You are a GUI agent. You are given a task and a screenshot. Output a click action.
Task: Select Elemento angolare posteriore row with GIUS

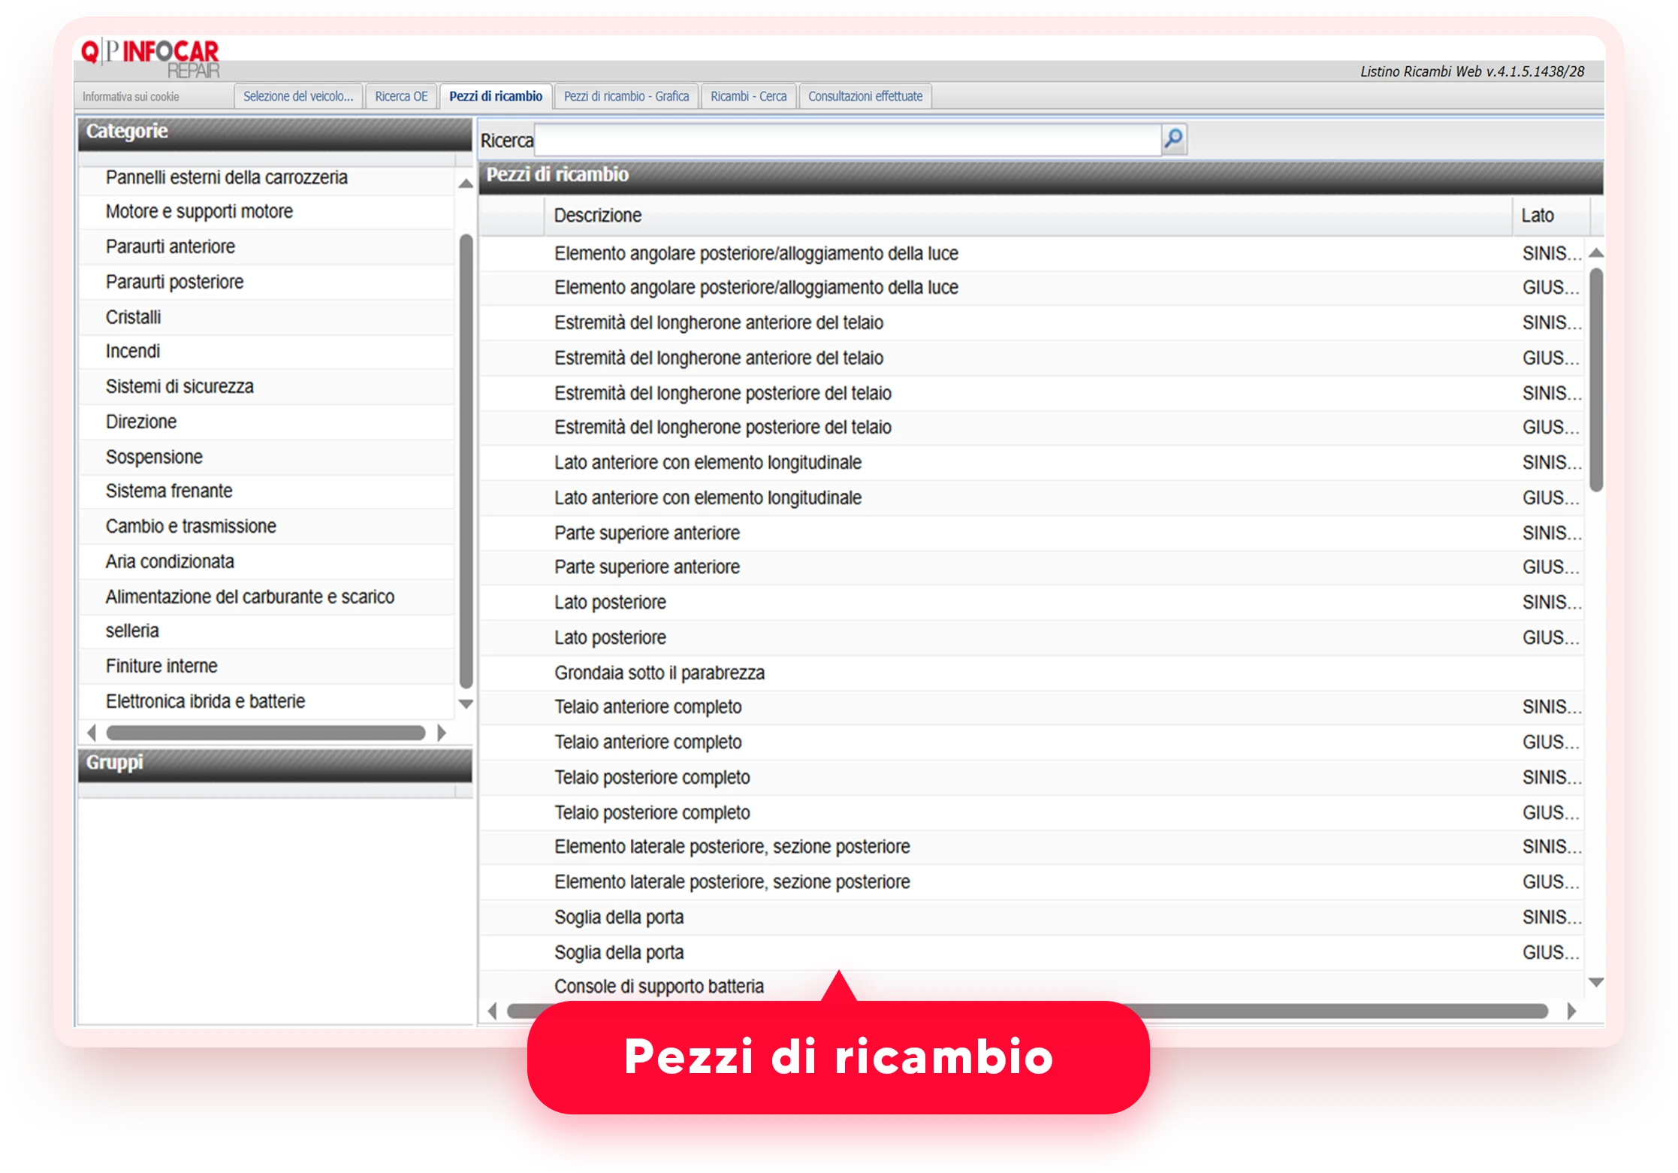tap(1031, 288)
